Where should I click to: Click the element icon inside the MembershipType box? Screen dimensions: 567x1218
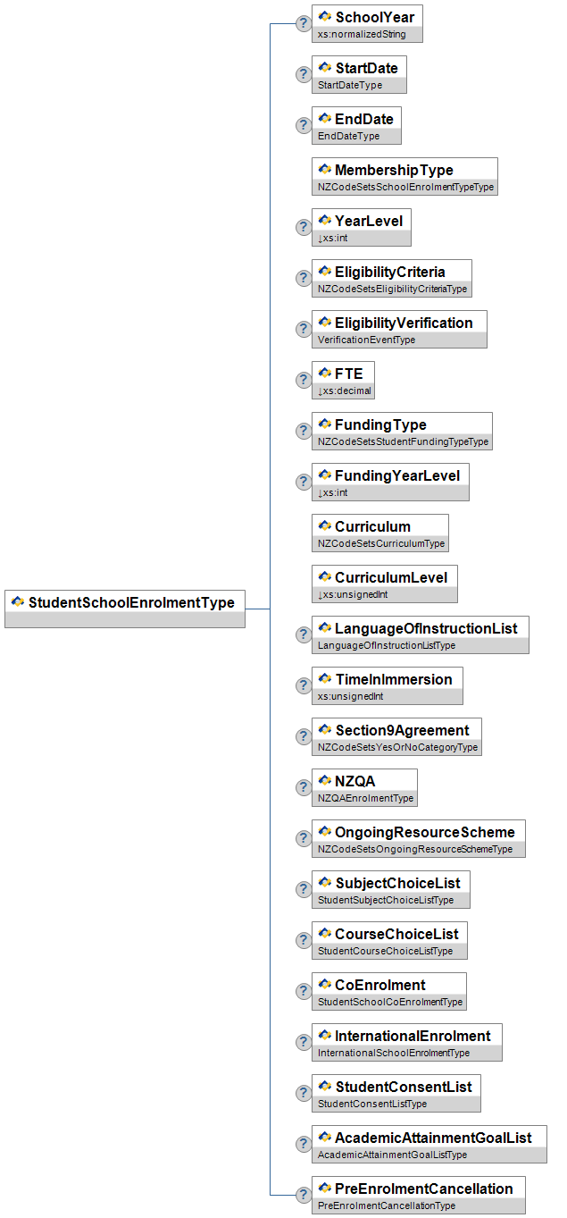325,169
